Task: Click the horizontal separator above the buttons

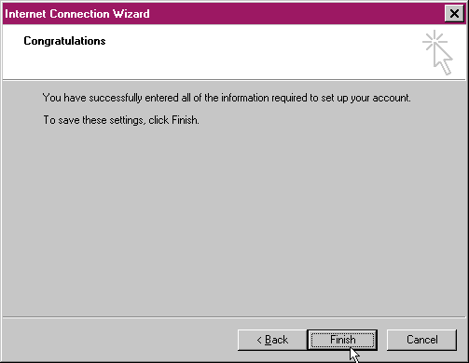Action: point(234,317)
